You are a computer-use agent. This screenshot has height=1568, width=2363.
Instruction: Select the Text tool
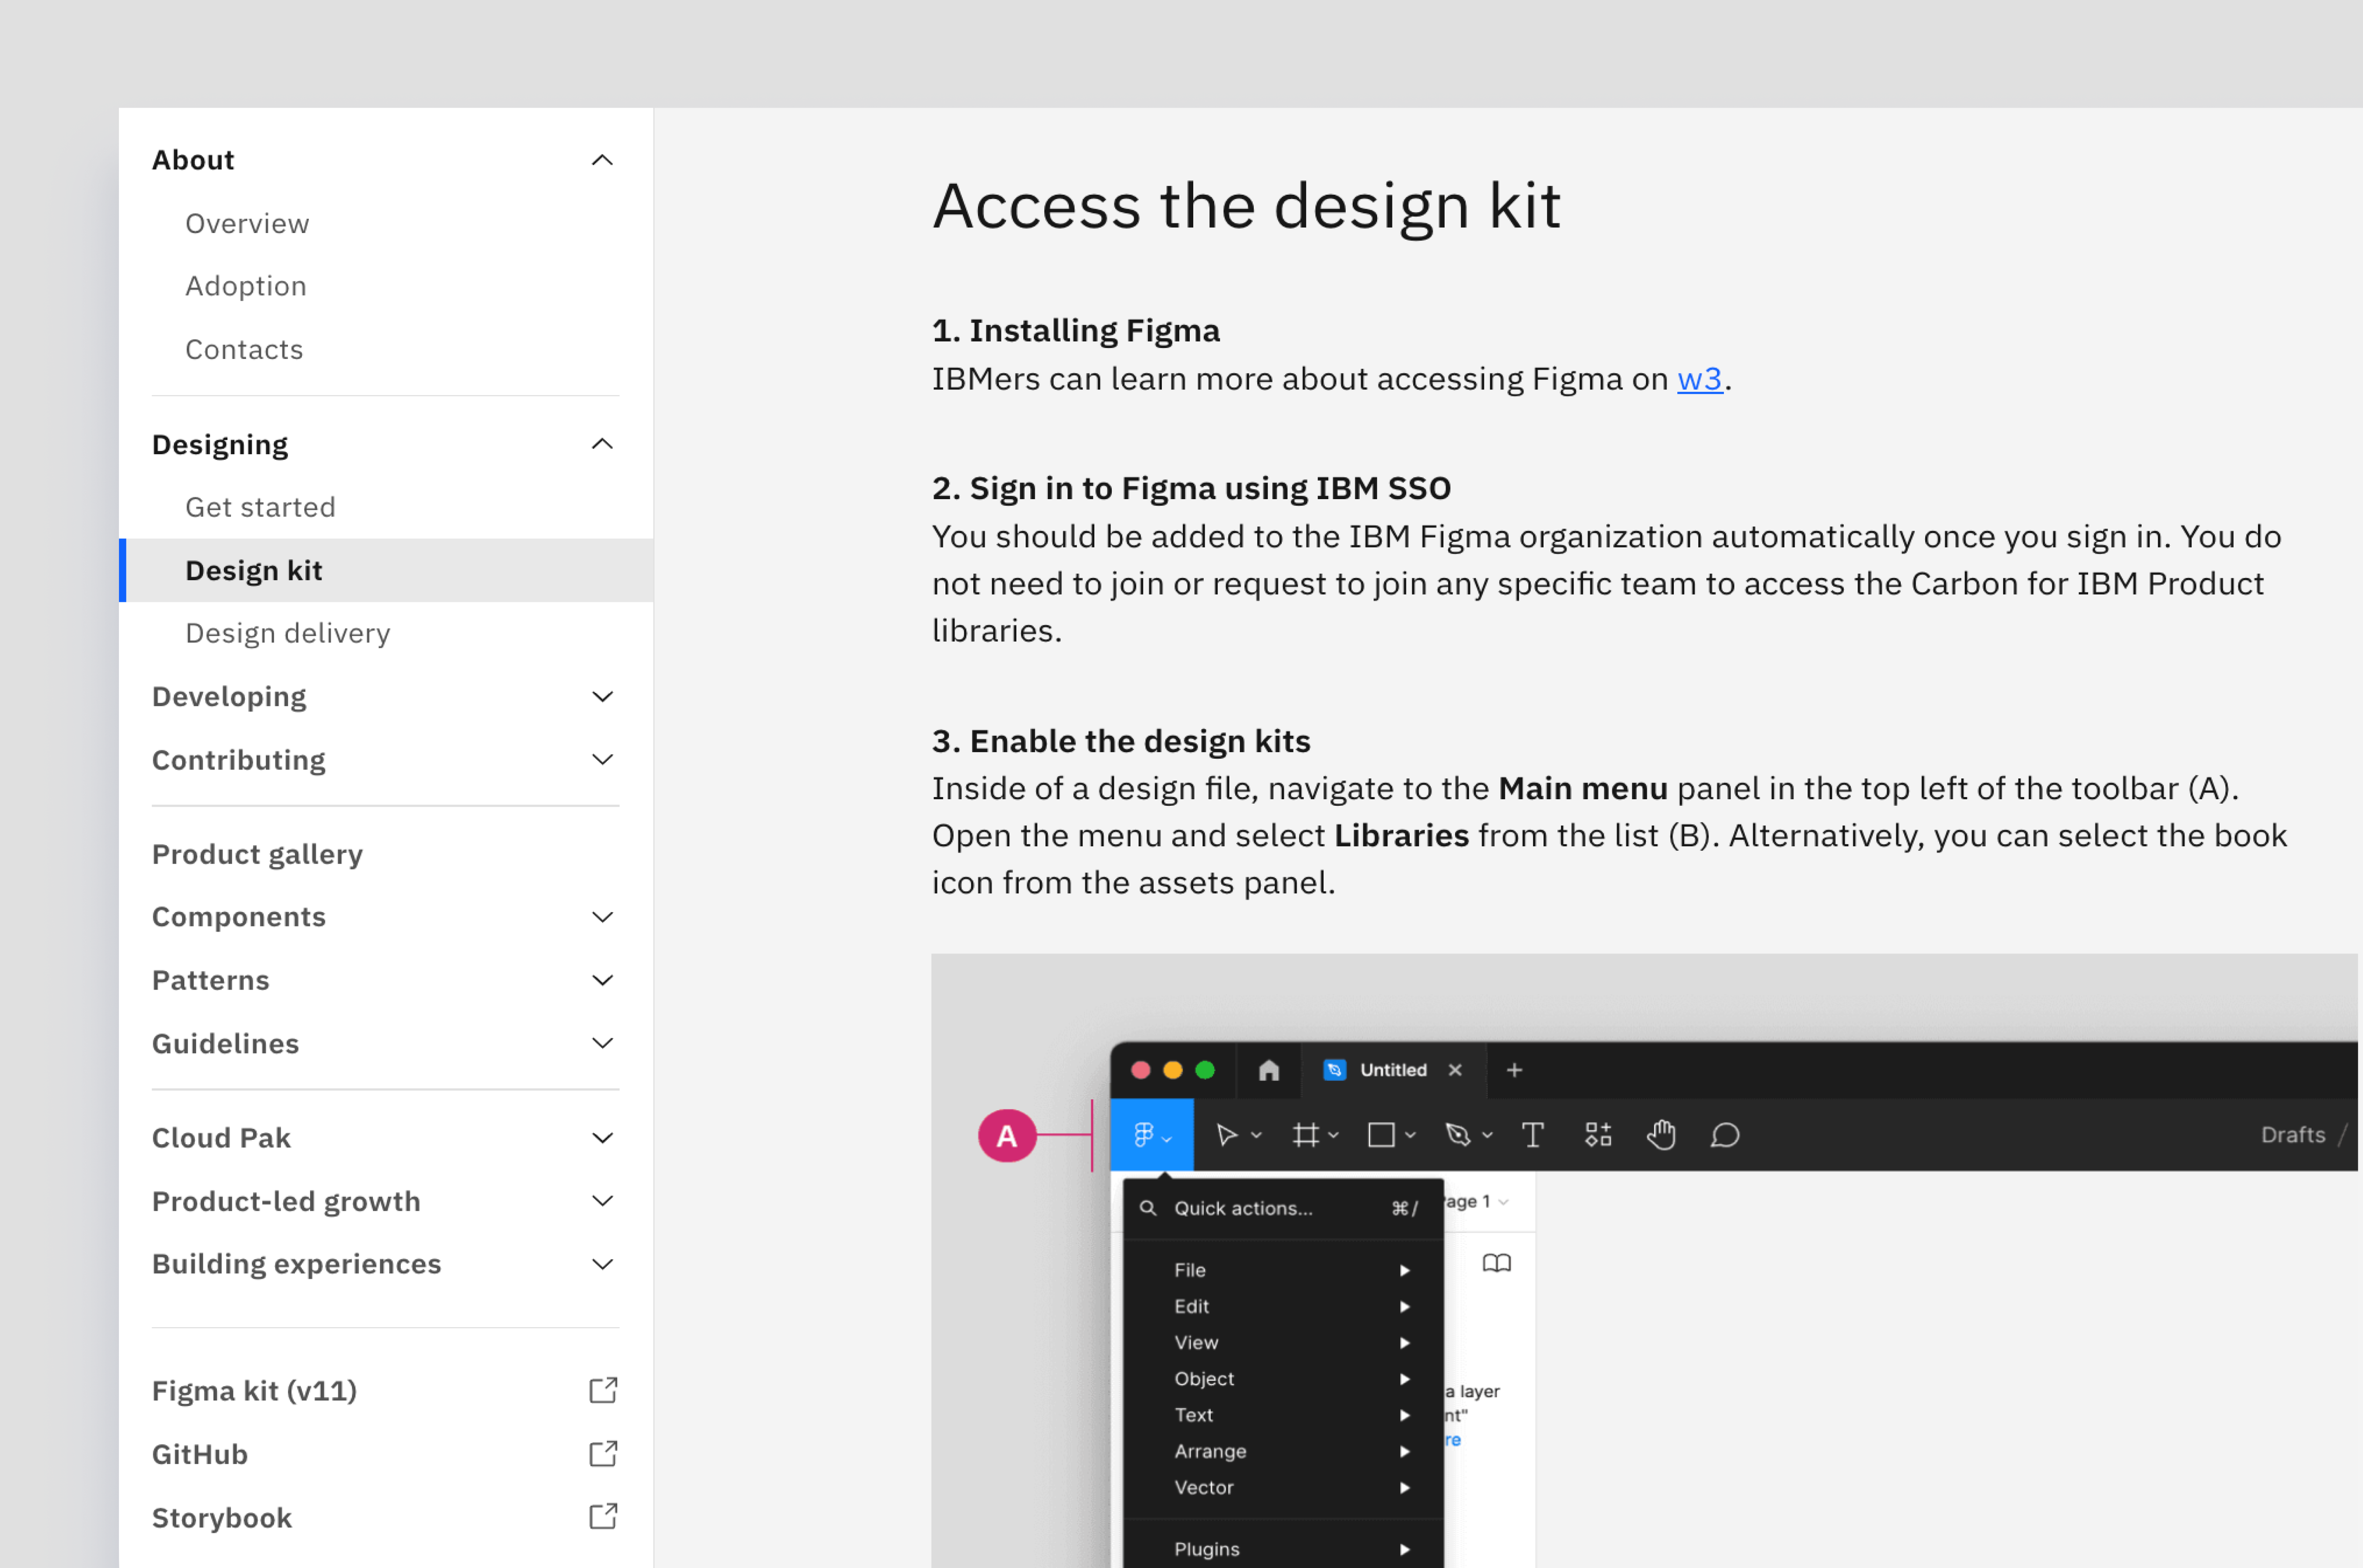(x=1532, y=1135)
